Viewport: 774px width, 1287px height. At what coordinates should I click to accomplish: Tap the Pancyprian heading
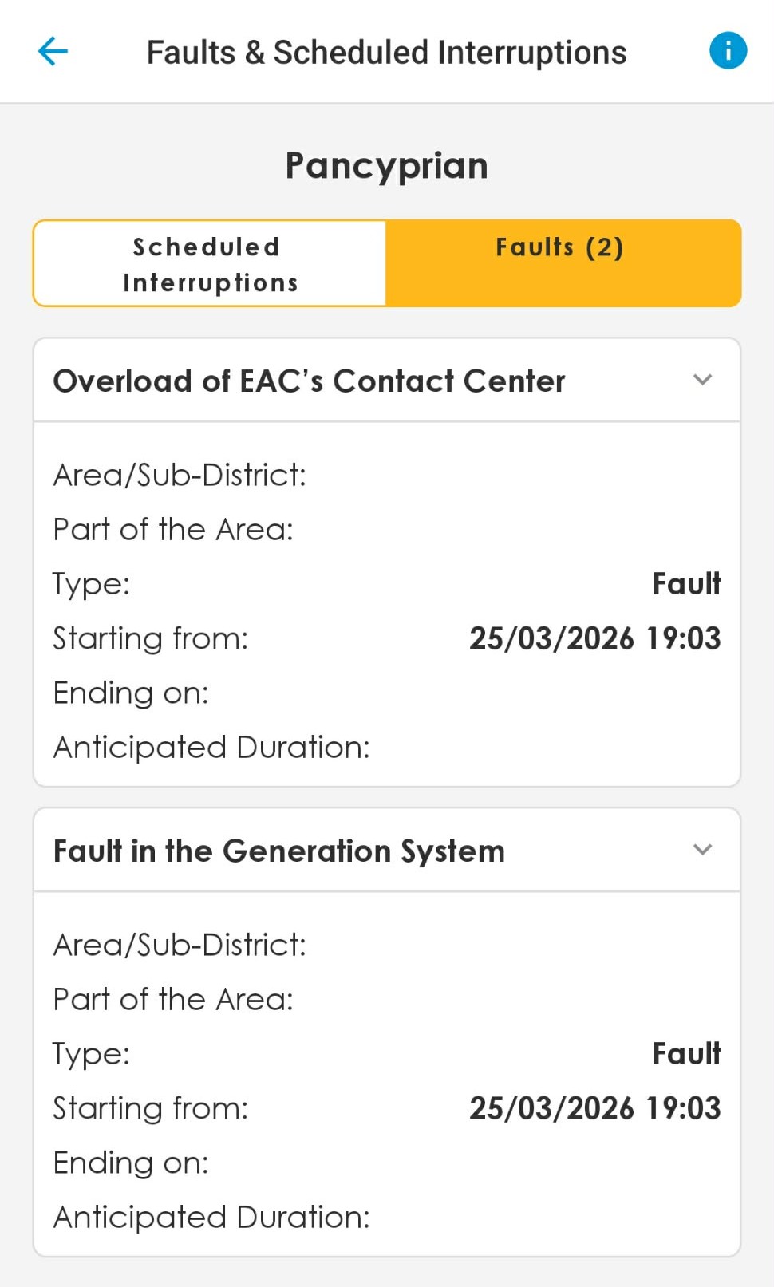point(387,166)
